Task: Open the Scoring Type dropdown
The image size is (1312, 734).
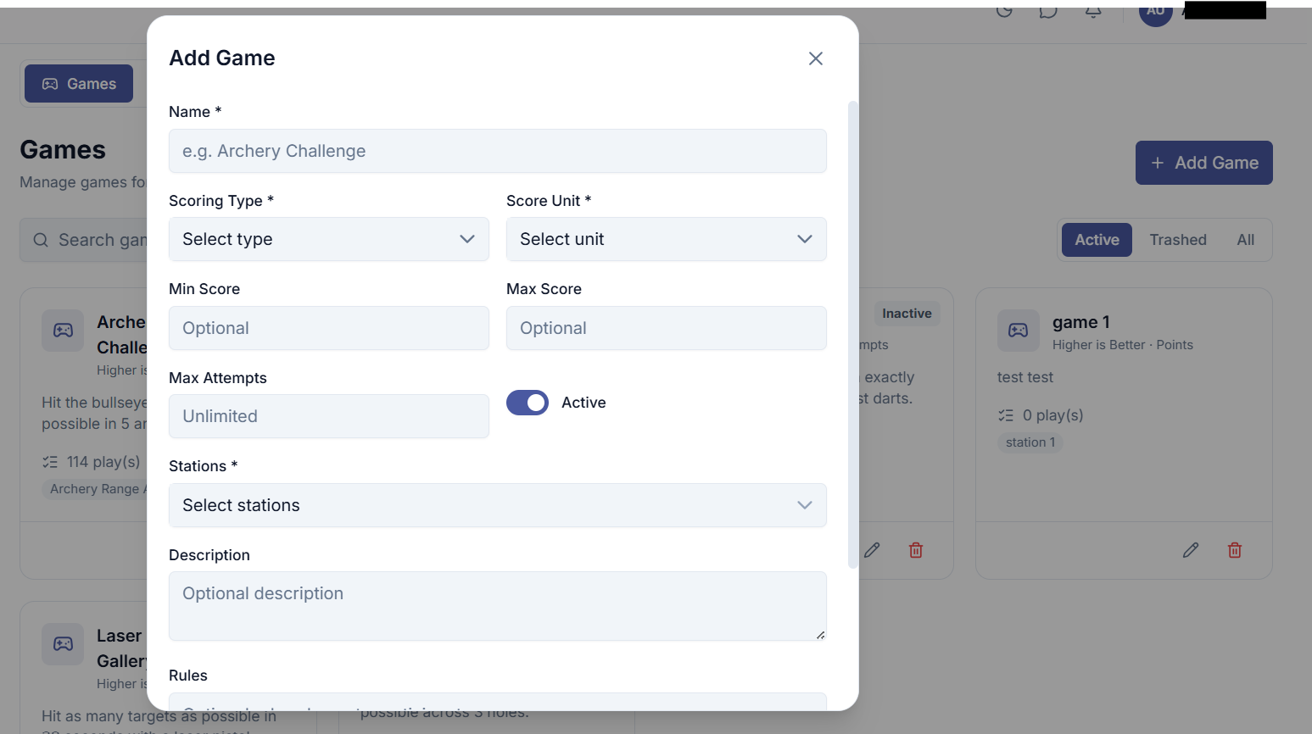Action: pos(329,239)
